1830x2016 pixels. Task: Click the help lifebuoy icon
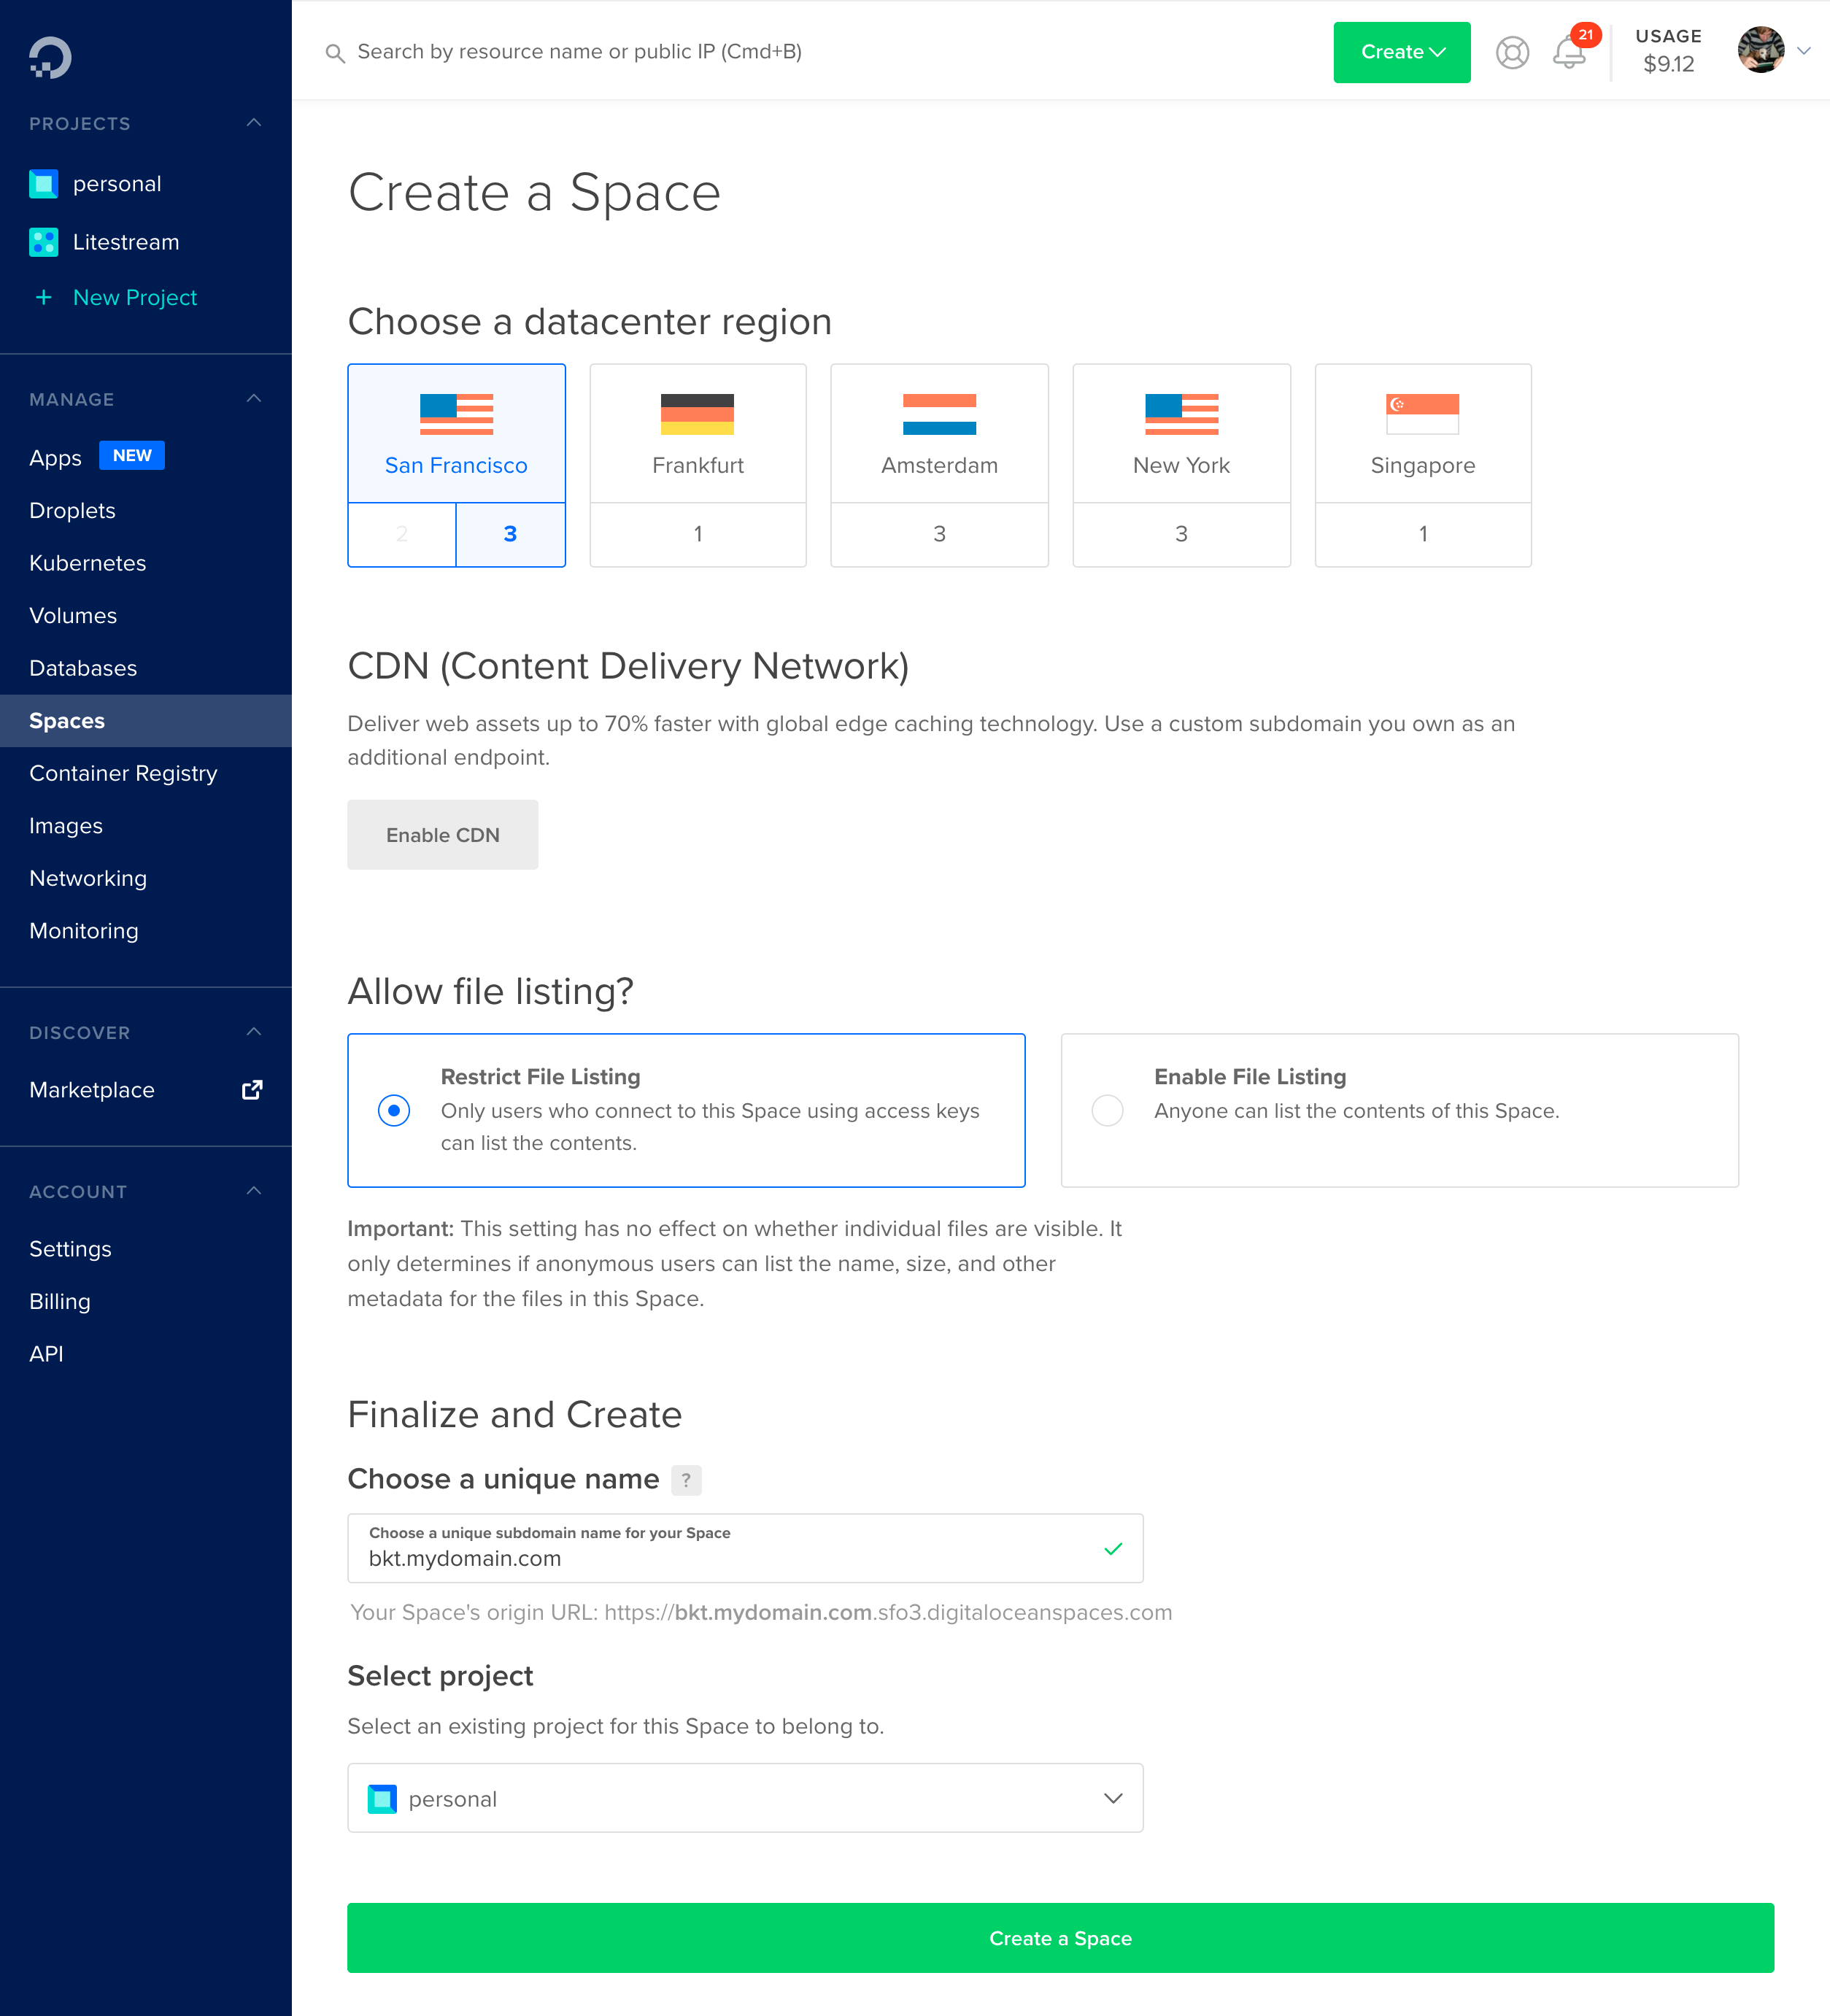click(x=1513, y=53)
